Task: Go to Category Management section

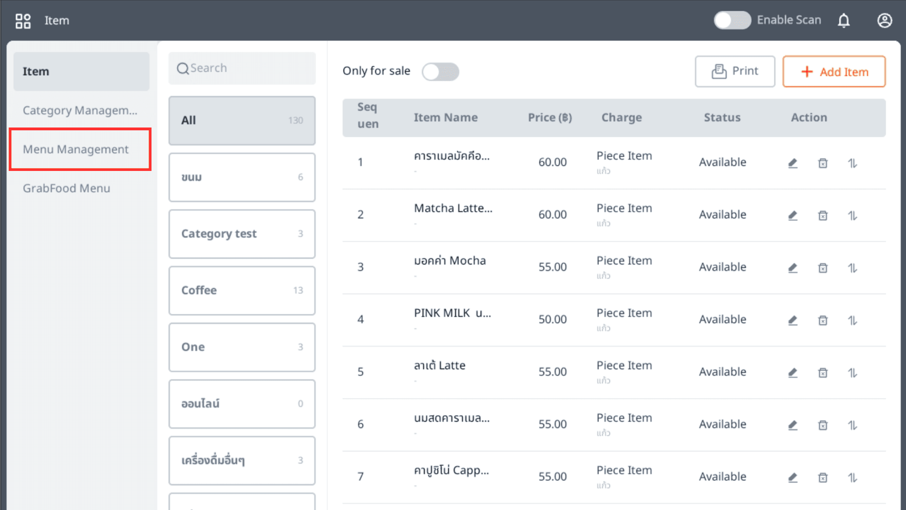Action: (80, 110)
